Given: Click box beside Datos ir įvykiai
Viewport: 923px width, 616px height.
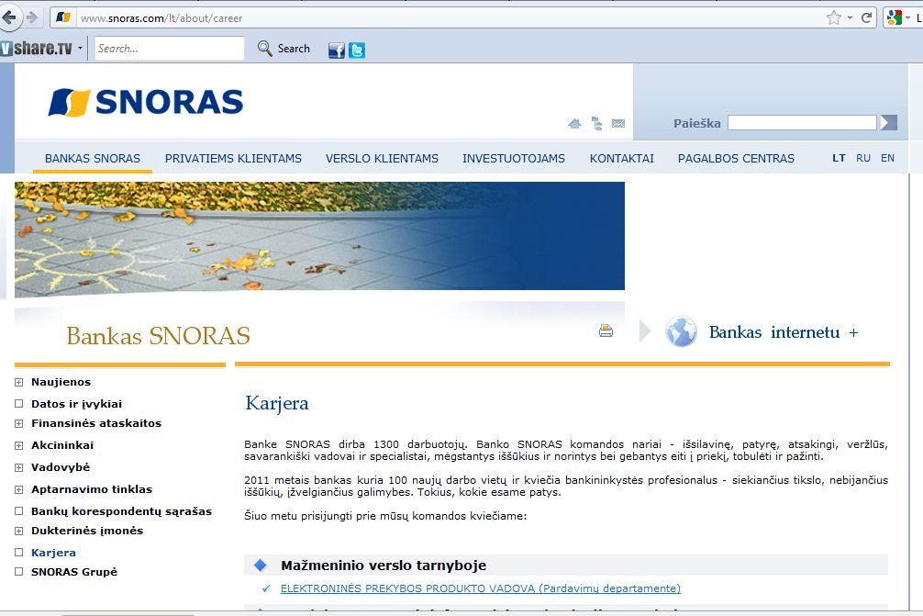Looking at the screenshot, I should [19, 403].
